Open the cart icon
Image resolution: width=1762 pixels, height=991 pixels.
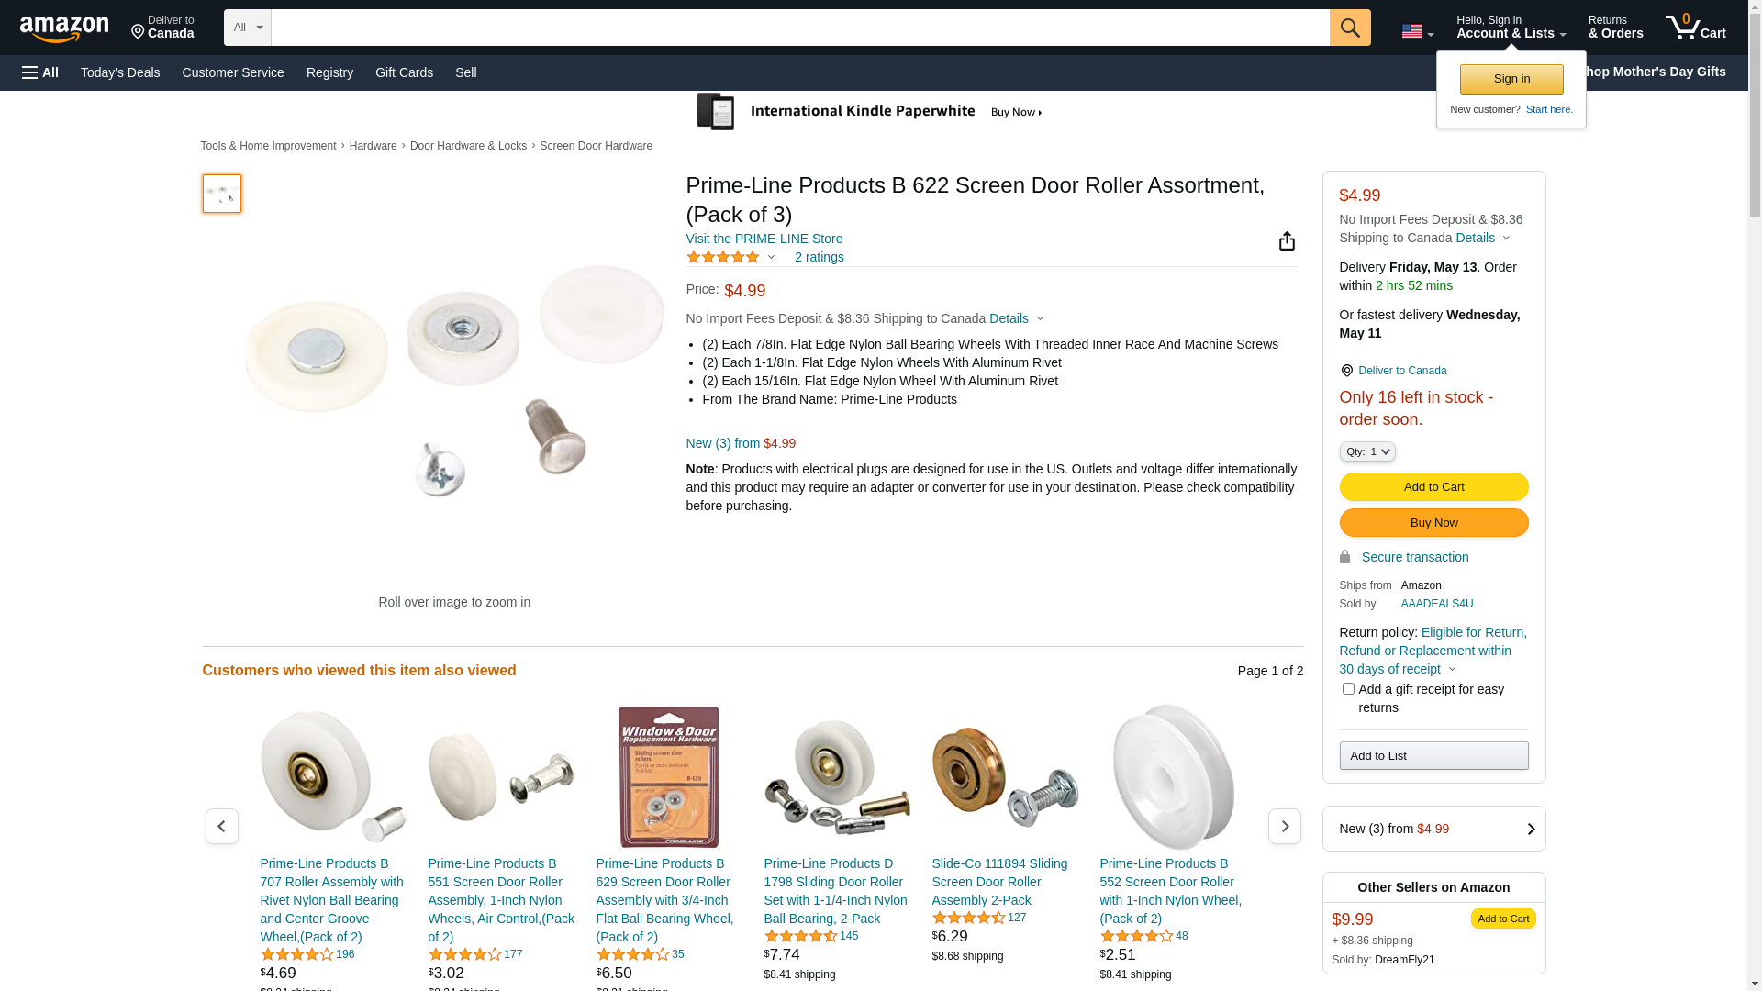(x=1695, y=28)
